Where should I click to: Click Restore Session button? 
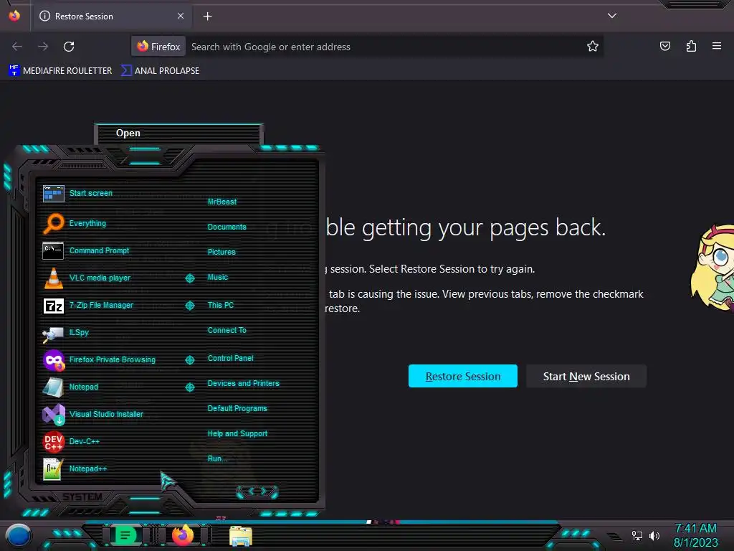pos(462,376)
